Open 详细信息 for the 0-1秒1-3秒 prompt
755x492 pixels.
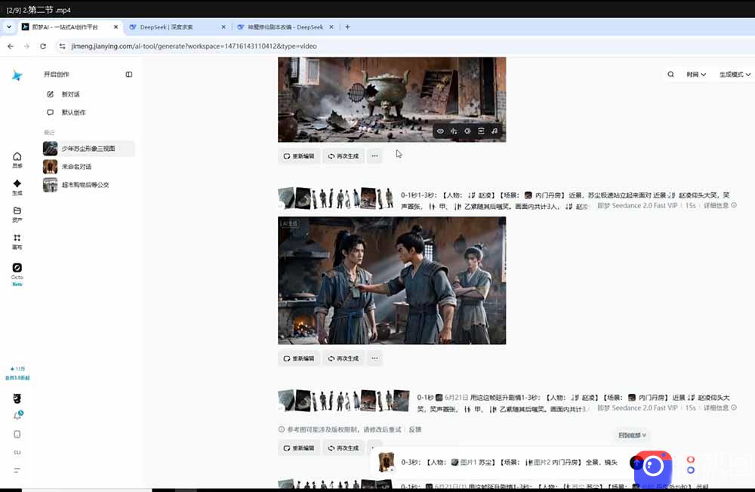tap(720, 205)
